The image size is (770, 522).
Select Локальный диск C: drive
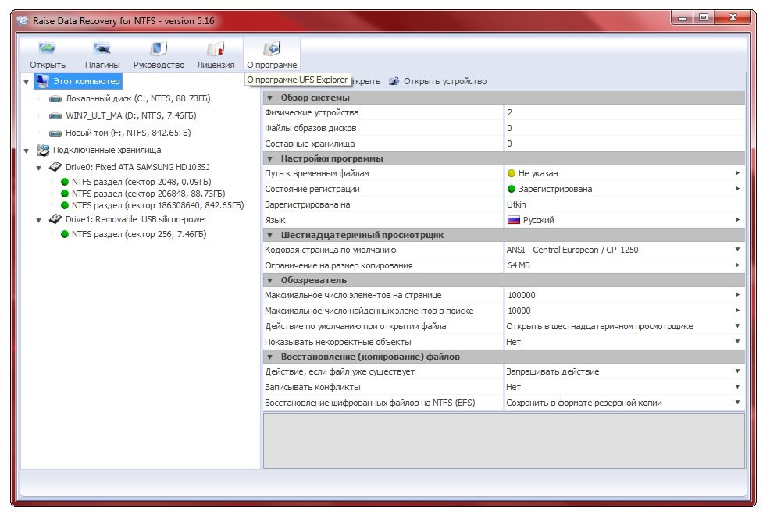click(137, 99)
